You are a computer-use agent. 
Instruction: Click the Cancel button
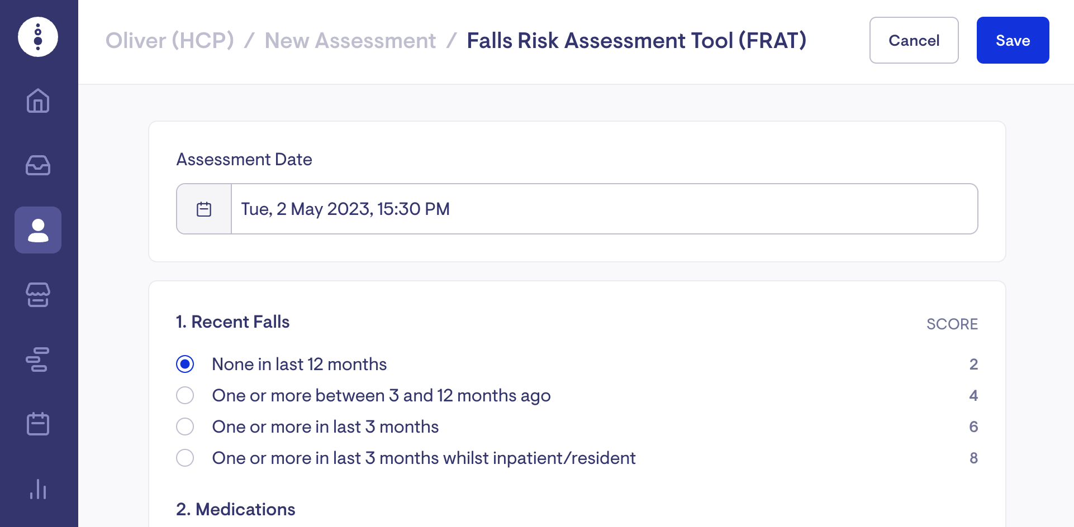914,40
